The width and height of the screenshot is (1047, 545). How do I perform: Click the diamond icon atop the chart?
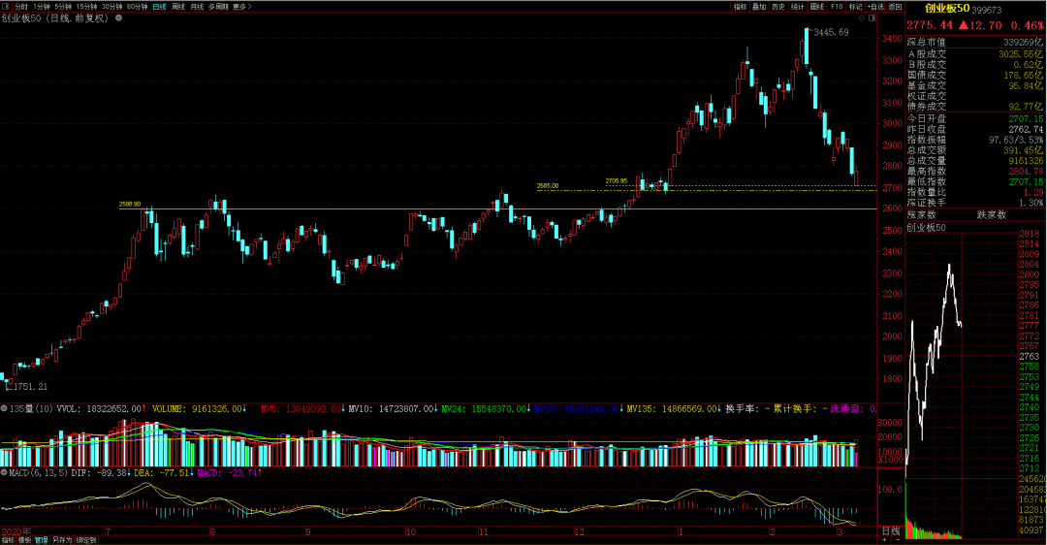862,18
